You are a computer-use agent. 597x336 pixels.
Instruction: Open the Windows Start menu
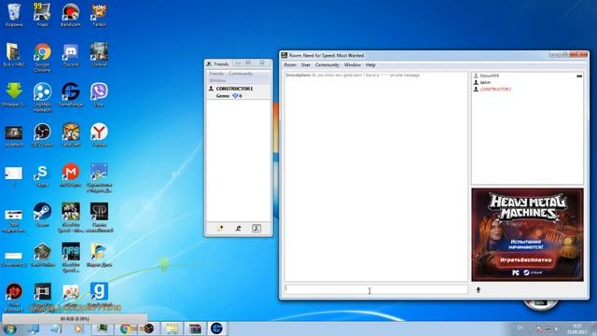(9, 329)
